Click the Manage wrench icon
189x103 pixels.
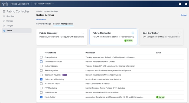(x=4, y=21)
